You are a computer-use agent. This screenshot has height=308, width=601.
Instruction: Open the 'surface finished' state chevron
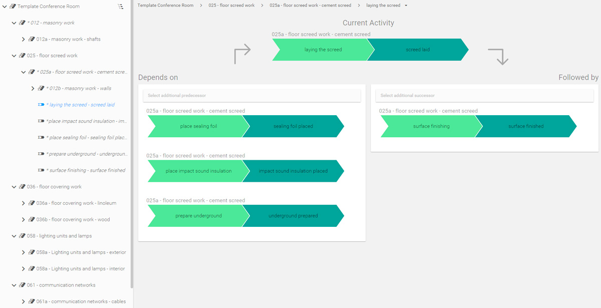point(526,126)
